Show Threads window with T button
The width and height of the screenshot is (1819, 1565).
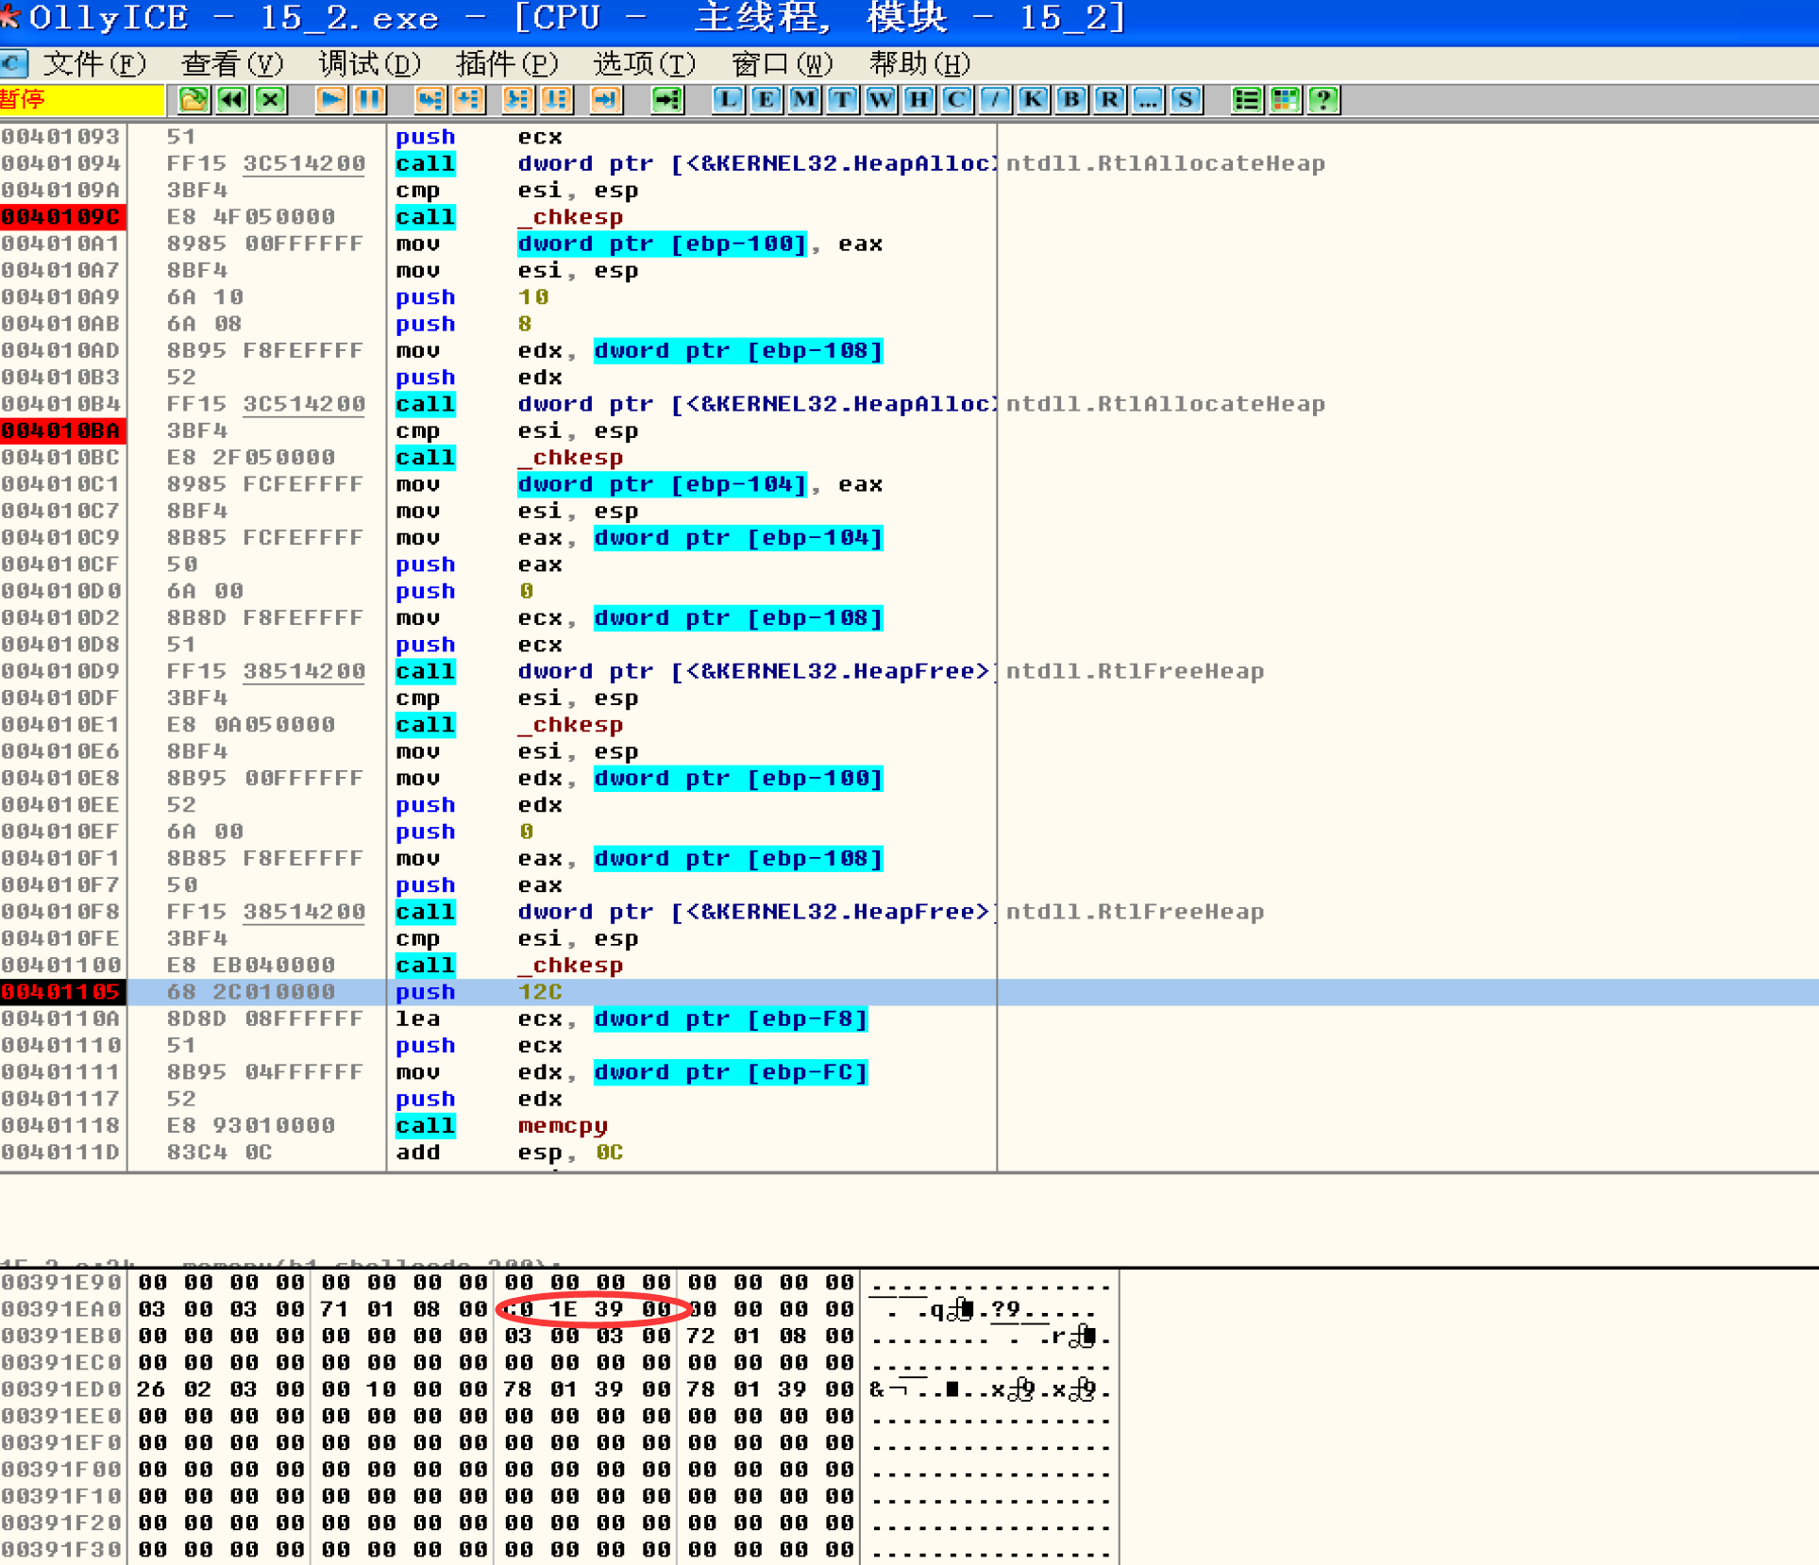pyautogui.click(x=842, y=100)
